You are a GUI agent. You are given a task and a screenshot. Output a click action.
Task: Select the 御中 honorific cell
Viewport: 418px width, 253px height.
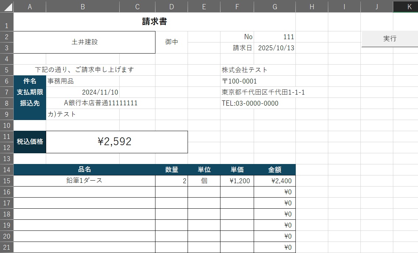171,42
